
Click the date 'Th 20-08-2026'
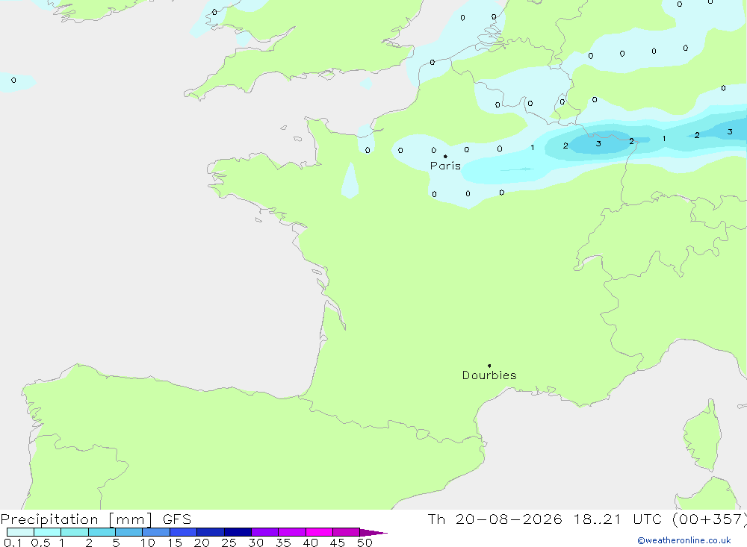pos(495,519)
